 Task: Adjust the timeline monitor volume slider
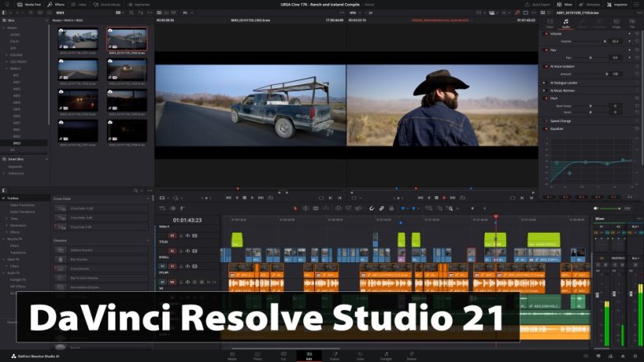[x=610, y=209]
